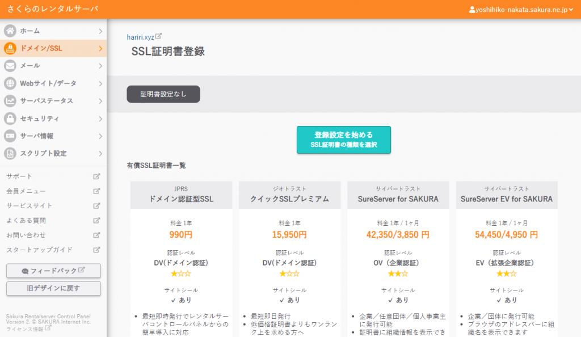Click the Server Info icon
This screenshot has height=337, width=581.
(x=10, y=136)
